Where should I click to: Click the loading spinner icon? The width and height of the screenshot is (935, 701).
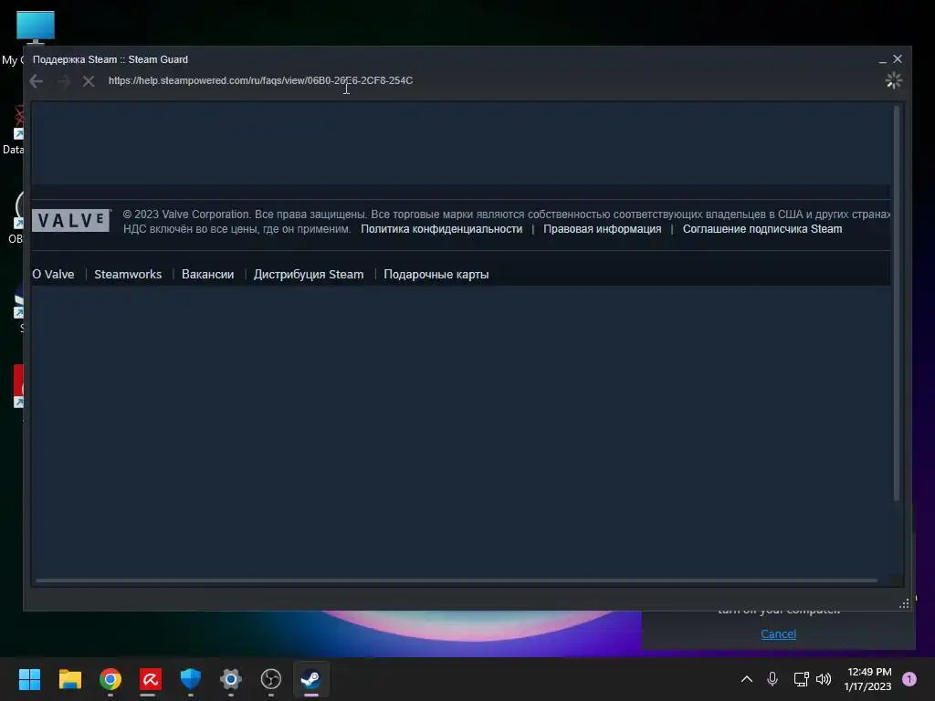pos(893,80)
